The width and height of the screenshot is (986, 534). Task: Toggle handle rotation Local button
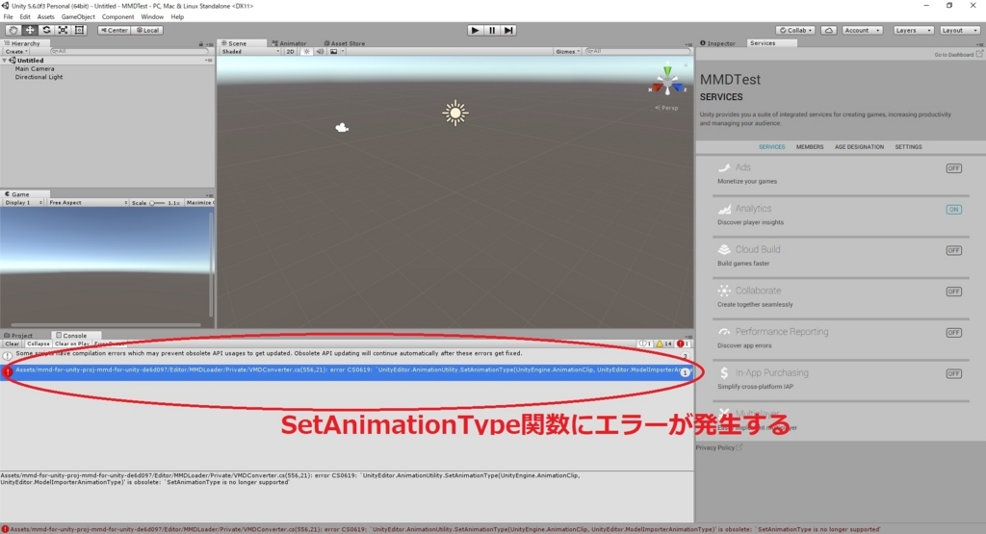click(x=147, y=30)
